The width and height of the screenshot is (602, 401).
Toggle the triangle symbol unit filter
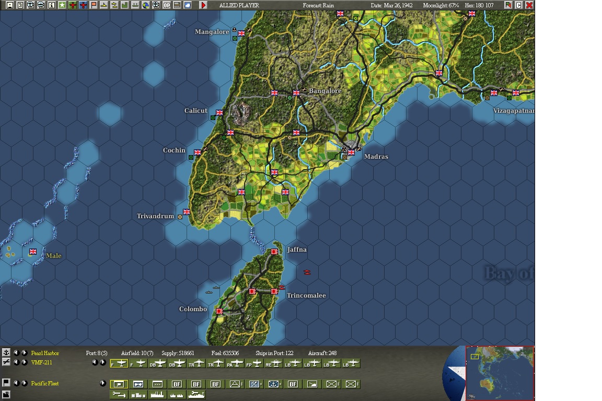click(x=235, y=384)
